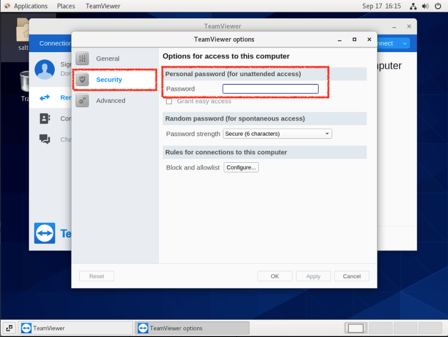Expand the Connect button dropdown arrow
Image resolution: width=448 pixels, height=337 pixels.
pyautogui.click(x=405, y=43)
